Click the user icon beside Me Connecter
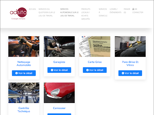 click(x=133, y=9)
